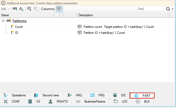Click into the Find search field
Viewport: 176px width, 108px height.
click(x=151, y=9)
